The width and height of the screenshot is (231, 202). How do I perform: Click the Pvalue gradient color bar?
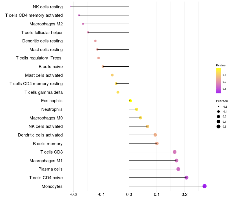(x=218, y=81)
